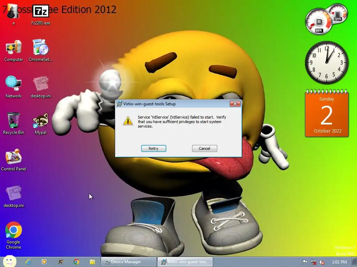Image resolution: width=357 pixels, height=267 pixels.
Task: Select the Control Panel desktop icon
Action: (x=14, y=160)
